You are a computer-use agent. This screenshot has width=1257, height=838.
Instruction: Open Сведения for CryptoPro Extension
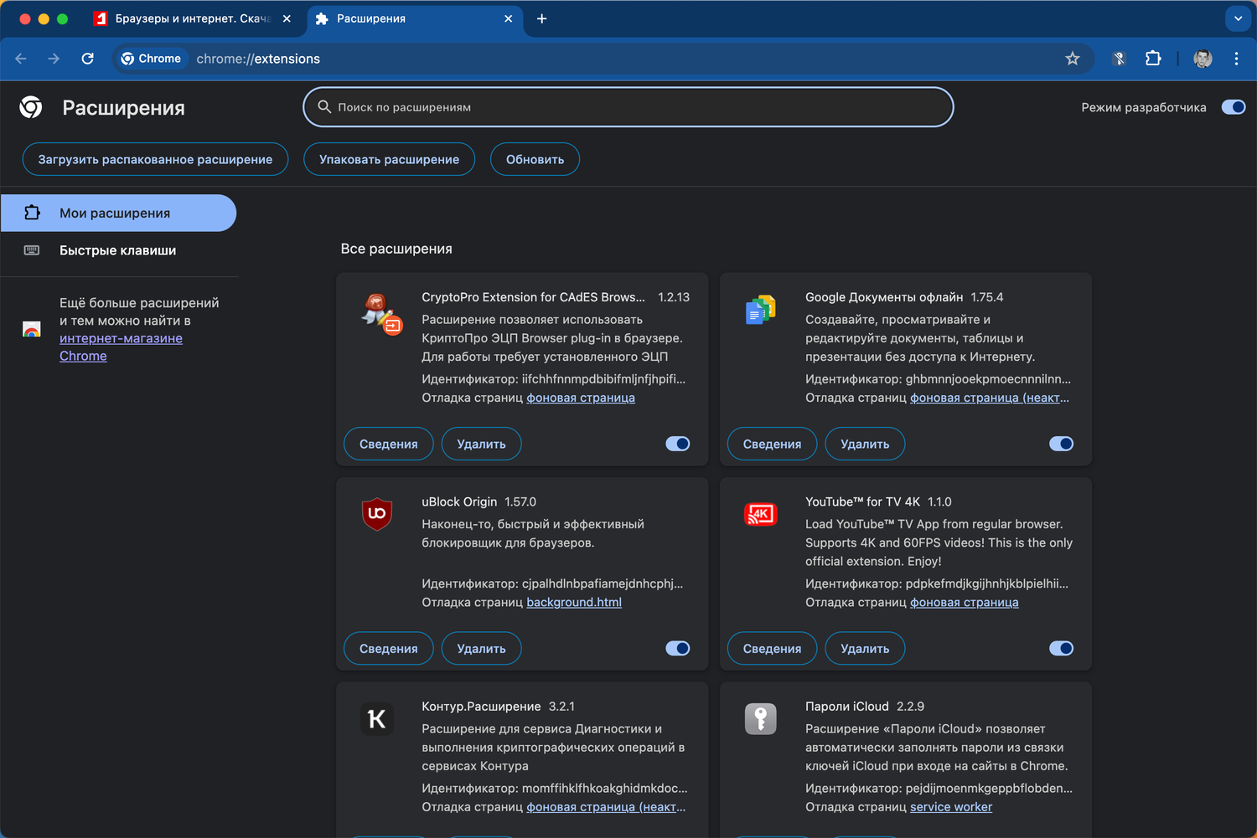389,444
